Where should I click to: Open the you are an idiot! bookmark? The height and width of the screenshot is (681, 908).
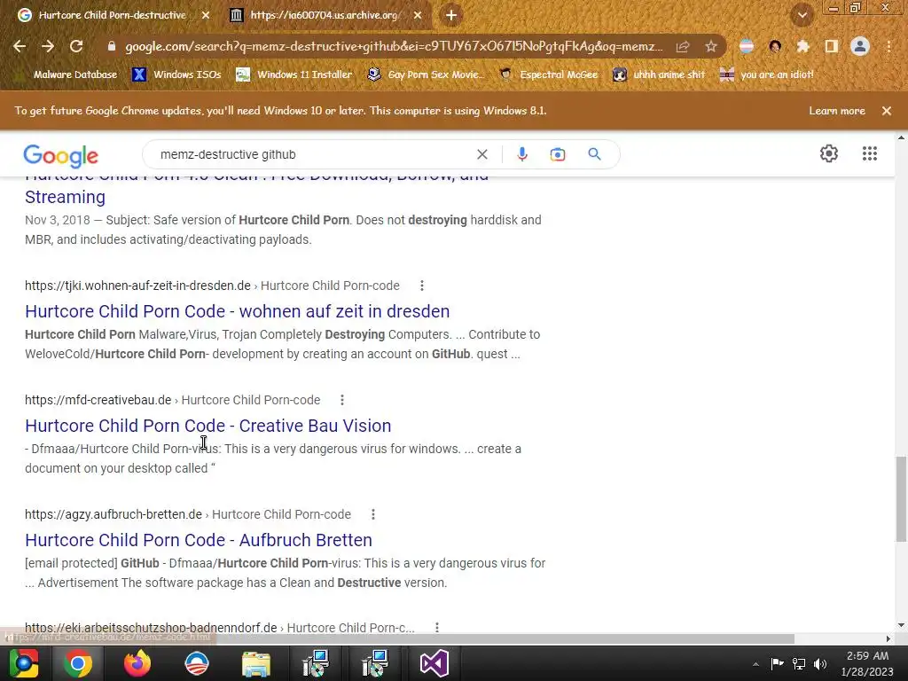tap(767, 74)
